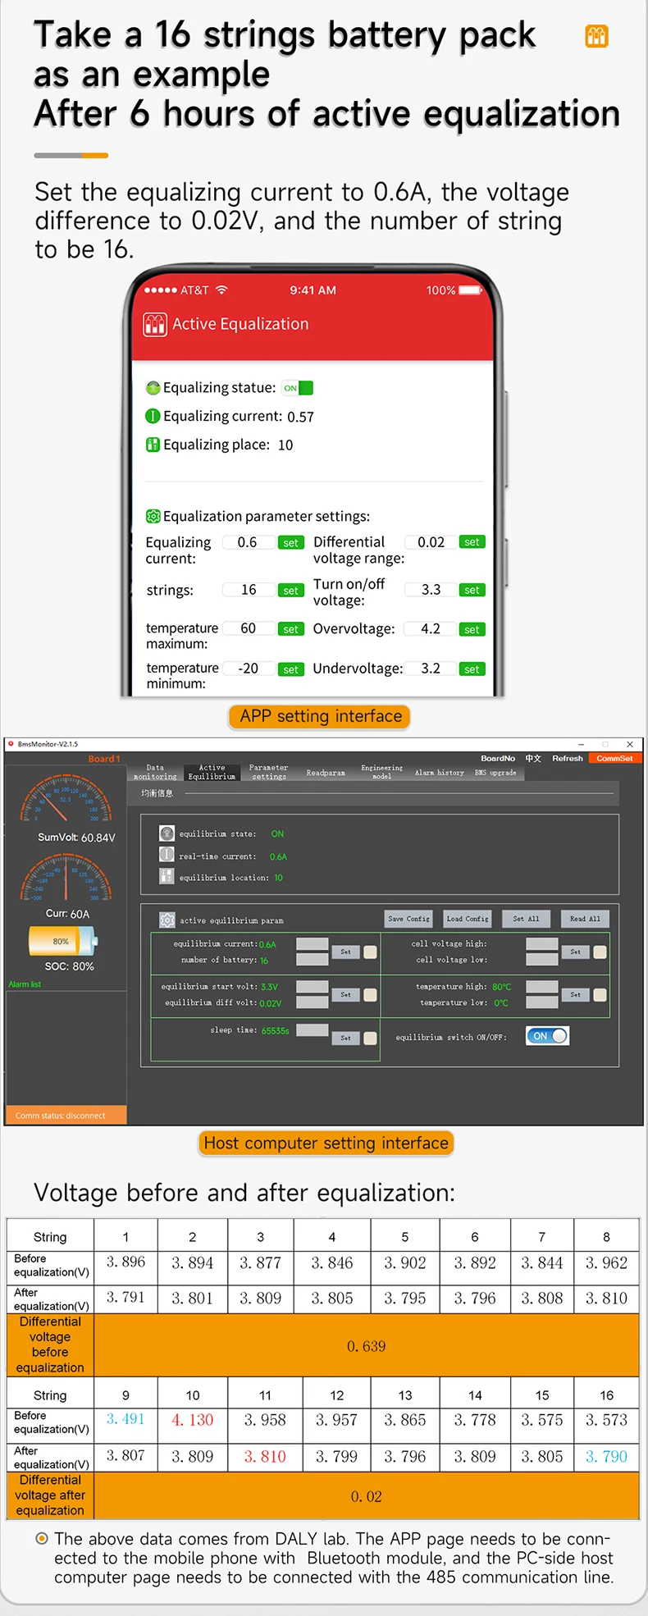Viewport: 648px width, 1616px height.
Task: Check the box beside the sleep time Set button
Action: point(370,1039)
